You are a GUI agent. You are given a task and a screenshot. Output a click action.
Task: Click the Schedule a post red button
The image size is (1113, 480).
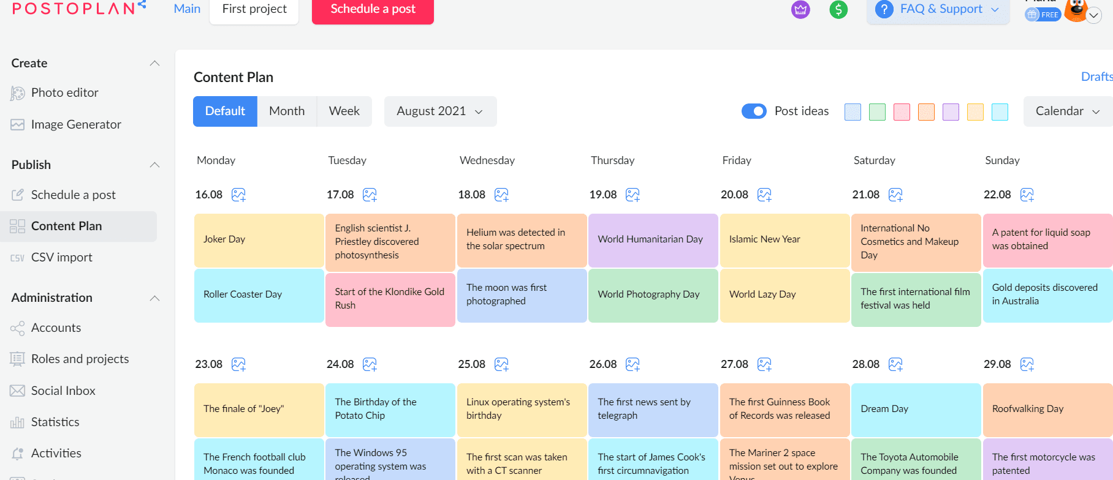coord(373,10)
